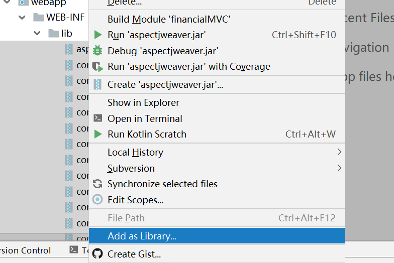Select Create 'aspectjweaver.jar'... entry
Image resolution: width=394 pixels, height=263 pixels.
click(217, 84)
